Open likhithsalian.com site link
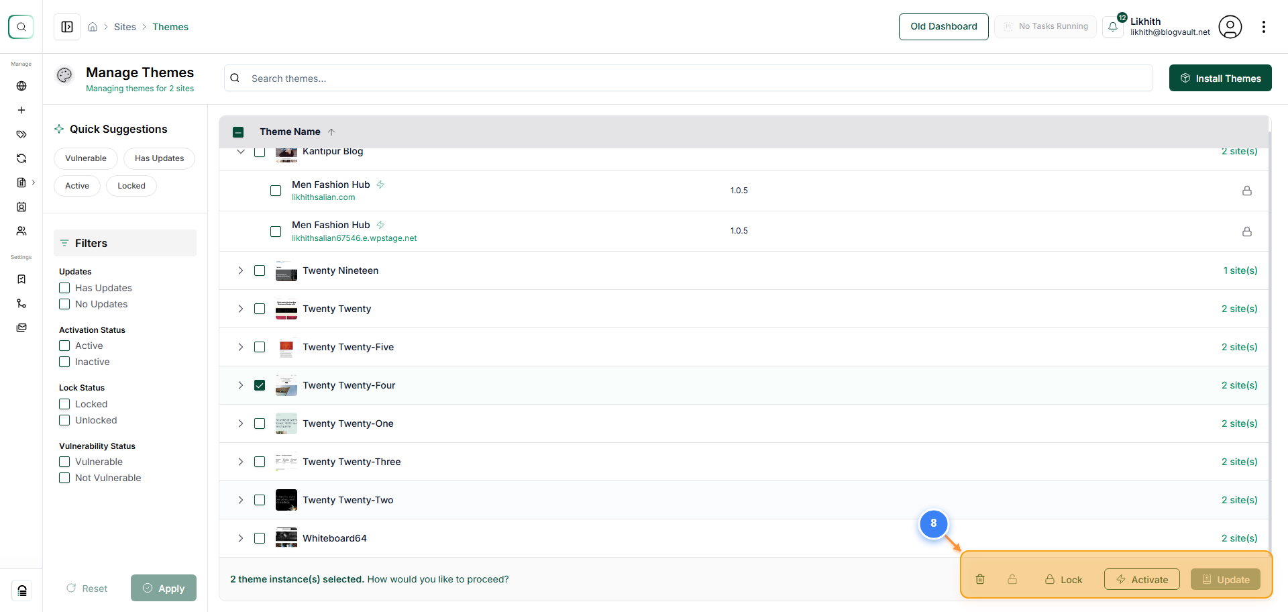The image size is (1288, 612). click(323, 197)
